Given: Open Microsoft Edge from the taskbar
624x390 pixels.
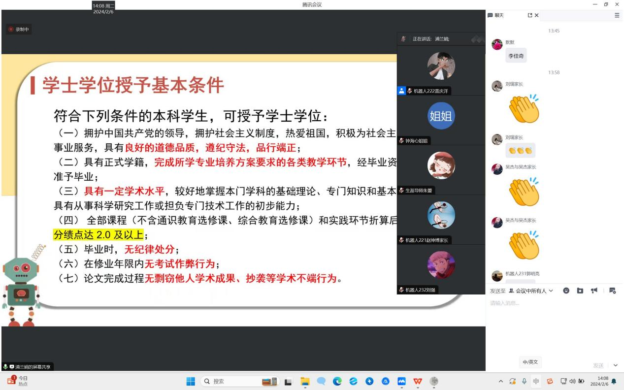Looking at the screenshot, I should coord(337,381).
